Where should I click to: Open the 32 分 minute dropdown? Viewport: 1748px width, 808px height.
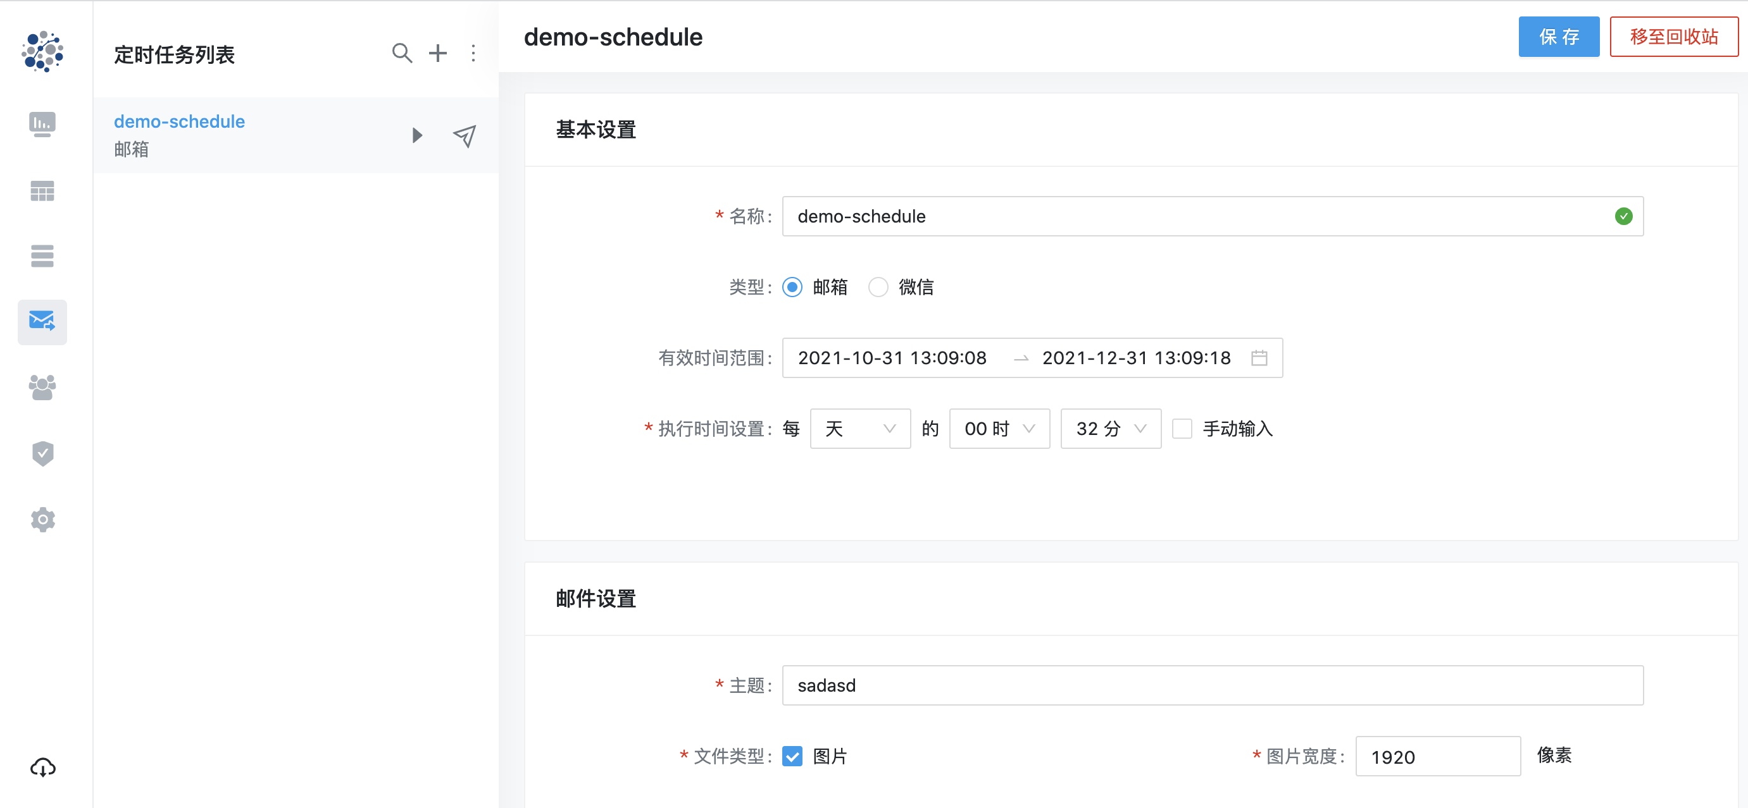click(1110, 429)
